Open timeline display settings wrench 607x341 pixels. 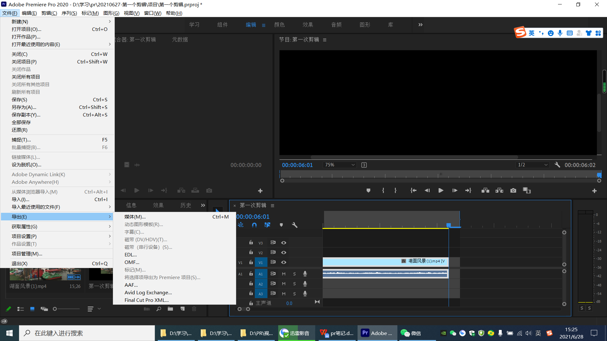[295, 225]
